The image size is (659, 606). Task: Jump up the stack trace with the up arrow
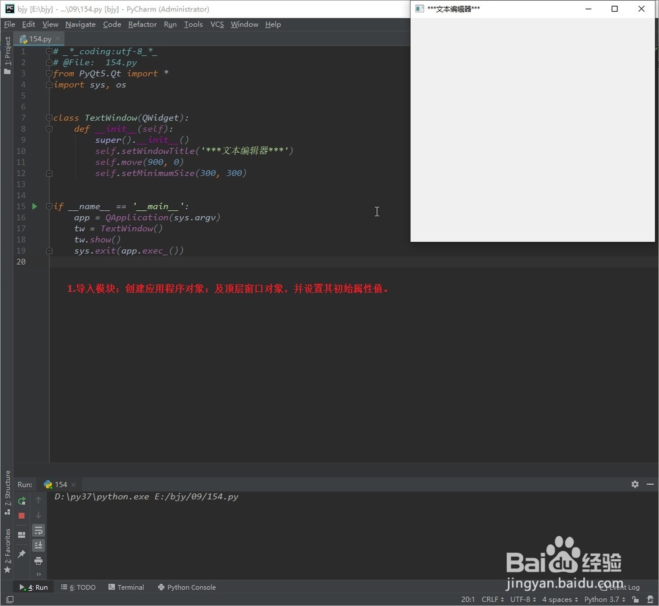pyautogui.click(x=38, y=500)
